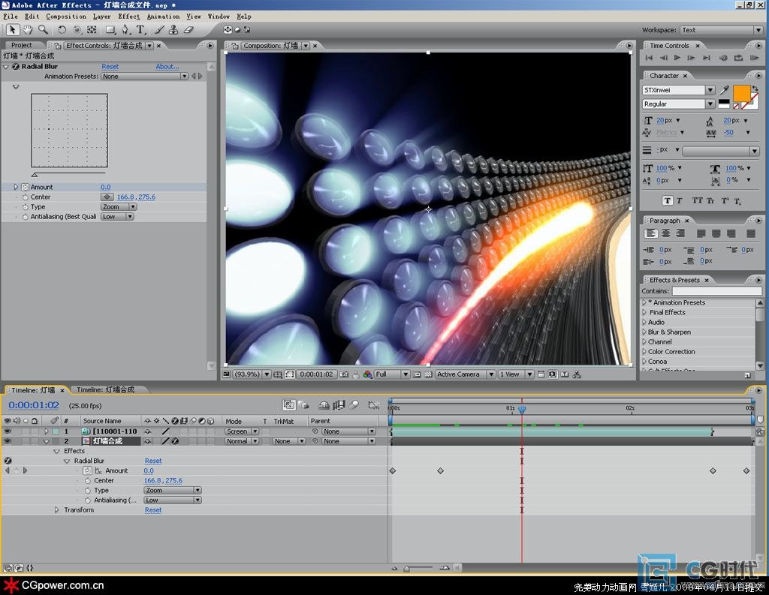Select the Rotation tool
The height and width of the screenshot is (595, 769).
[x=62, y=30]
